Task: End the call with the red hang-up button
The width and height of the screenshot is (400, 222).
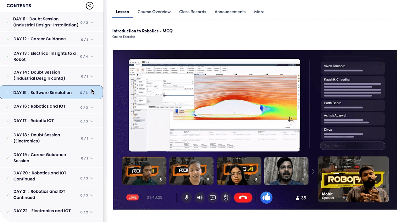Action: click(x=243, y=198)
